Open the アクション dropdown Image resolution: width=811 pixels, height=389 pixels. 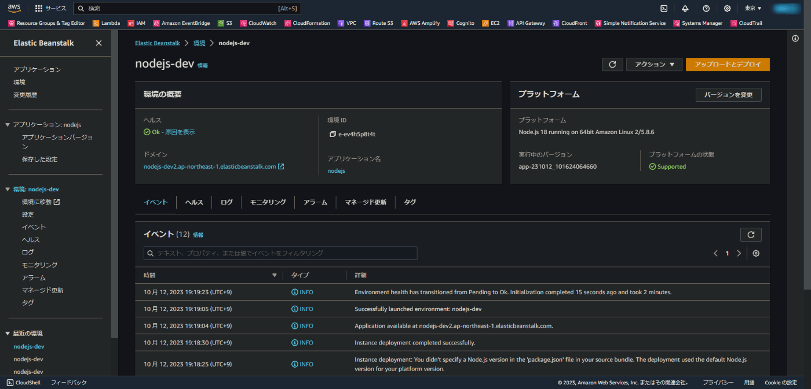654,64
